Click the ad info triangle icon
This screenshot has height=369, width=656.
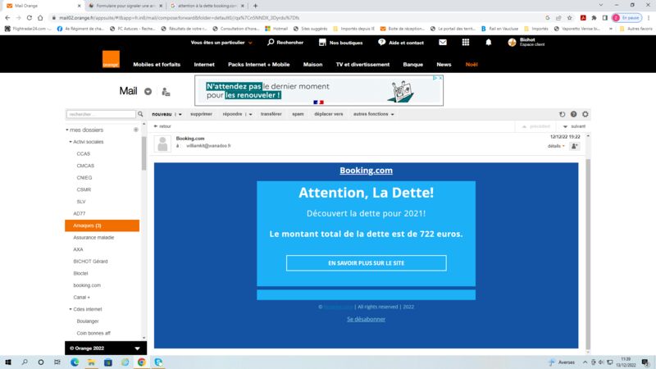[435, 78]
